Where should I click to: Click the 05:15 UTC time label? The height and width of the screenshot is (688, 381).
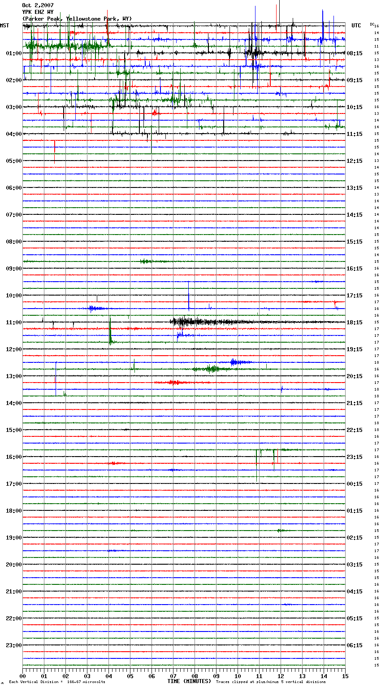[x=355, y=618]
